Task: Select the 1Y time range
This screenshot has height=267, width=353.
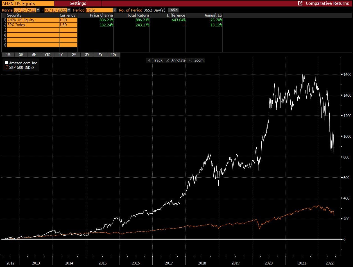Action: tap(61, 55)
